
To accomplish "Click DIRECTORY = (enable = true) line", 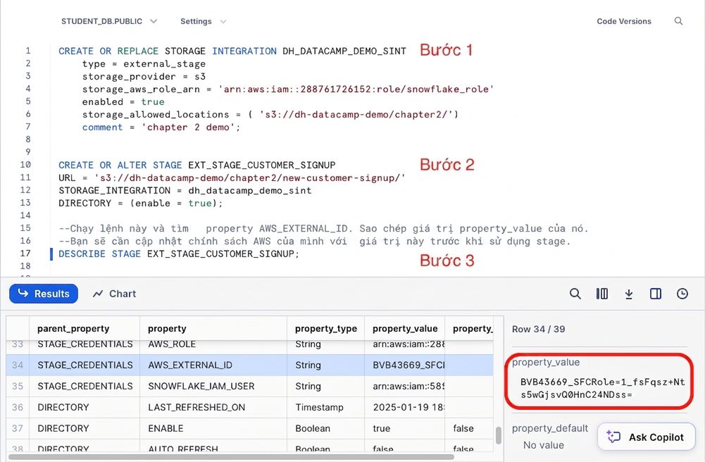I will point(140,203).
